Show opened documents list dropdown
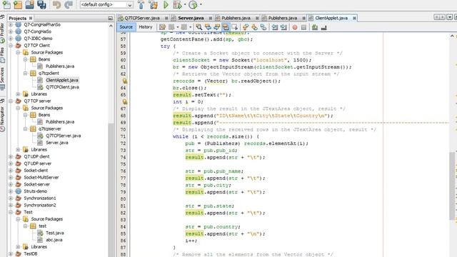 450,17
